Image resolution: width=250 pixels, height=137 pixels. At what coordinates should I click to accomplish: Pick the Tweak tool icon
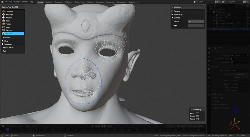(x=3, y=24)
